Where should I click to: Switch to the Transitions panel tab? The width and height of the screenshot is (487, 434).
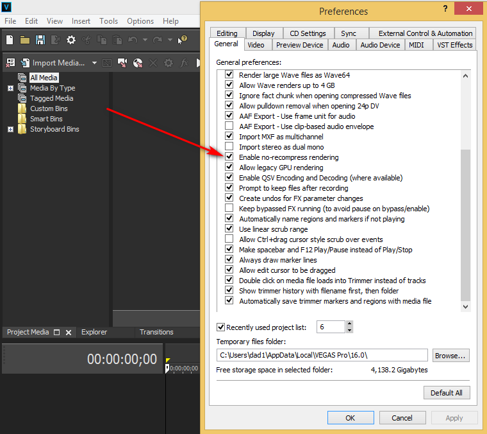pyautogui.click(x=156, y=332)
